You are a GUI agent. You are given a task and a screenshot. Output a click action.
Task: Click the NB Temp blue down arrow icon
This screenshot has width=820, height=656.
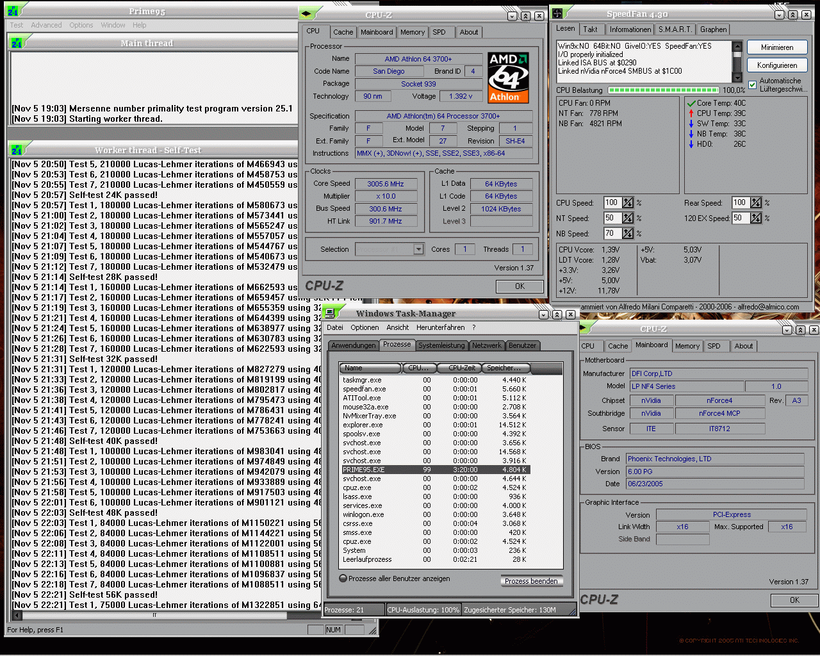(691, 134)
